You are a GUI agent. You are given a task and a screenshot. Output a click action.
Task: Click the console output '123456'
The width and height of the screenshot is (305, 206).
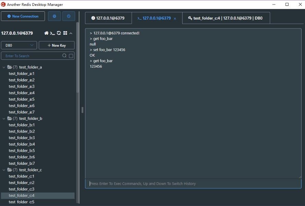tap(96, 66)
